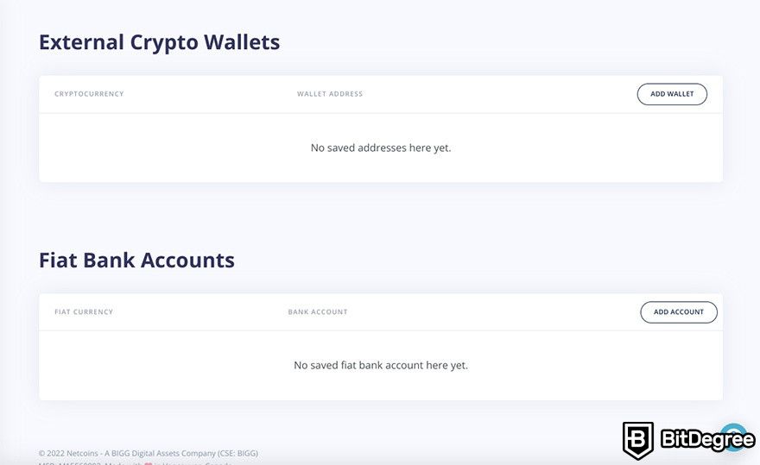Select the External Crypto Wallets heading

point(160,42)
